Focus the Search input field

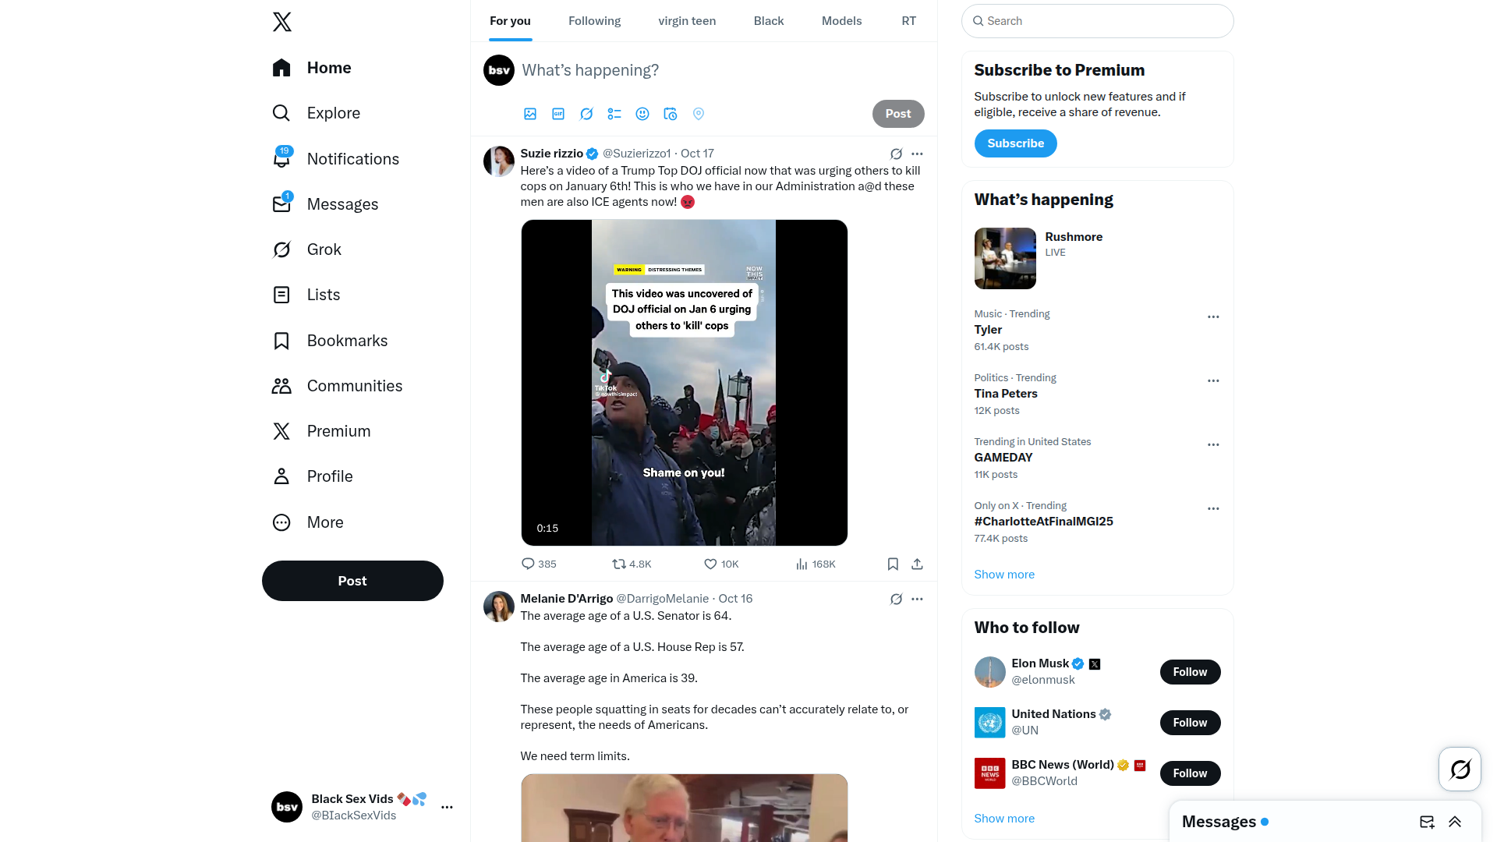point(1097,21)
